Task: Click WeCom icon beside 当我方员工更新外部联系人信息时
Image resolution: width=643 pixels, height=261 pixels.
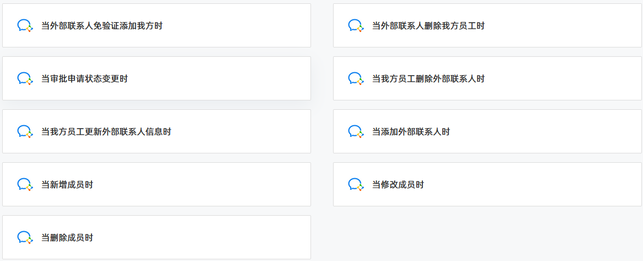Action: click(x=25, y=131)
